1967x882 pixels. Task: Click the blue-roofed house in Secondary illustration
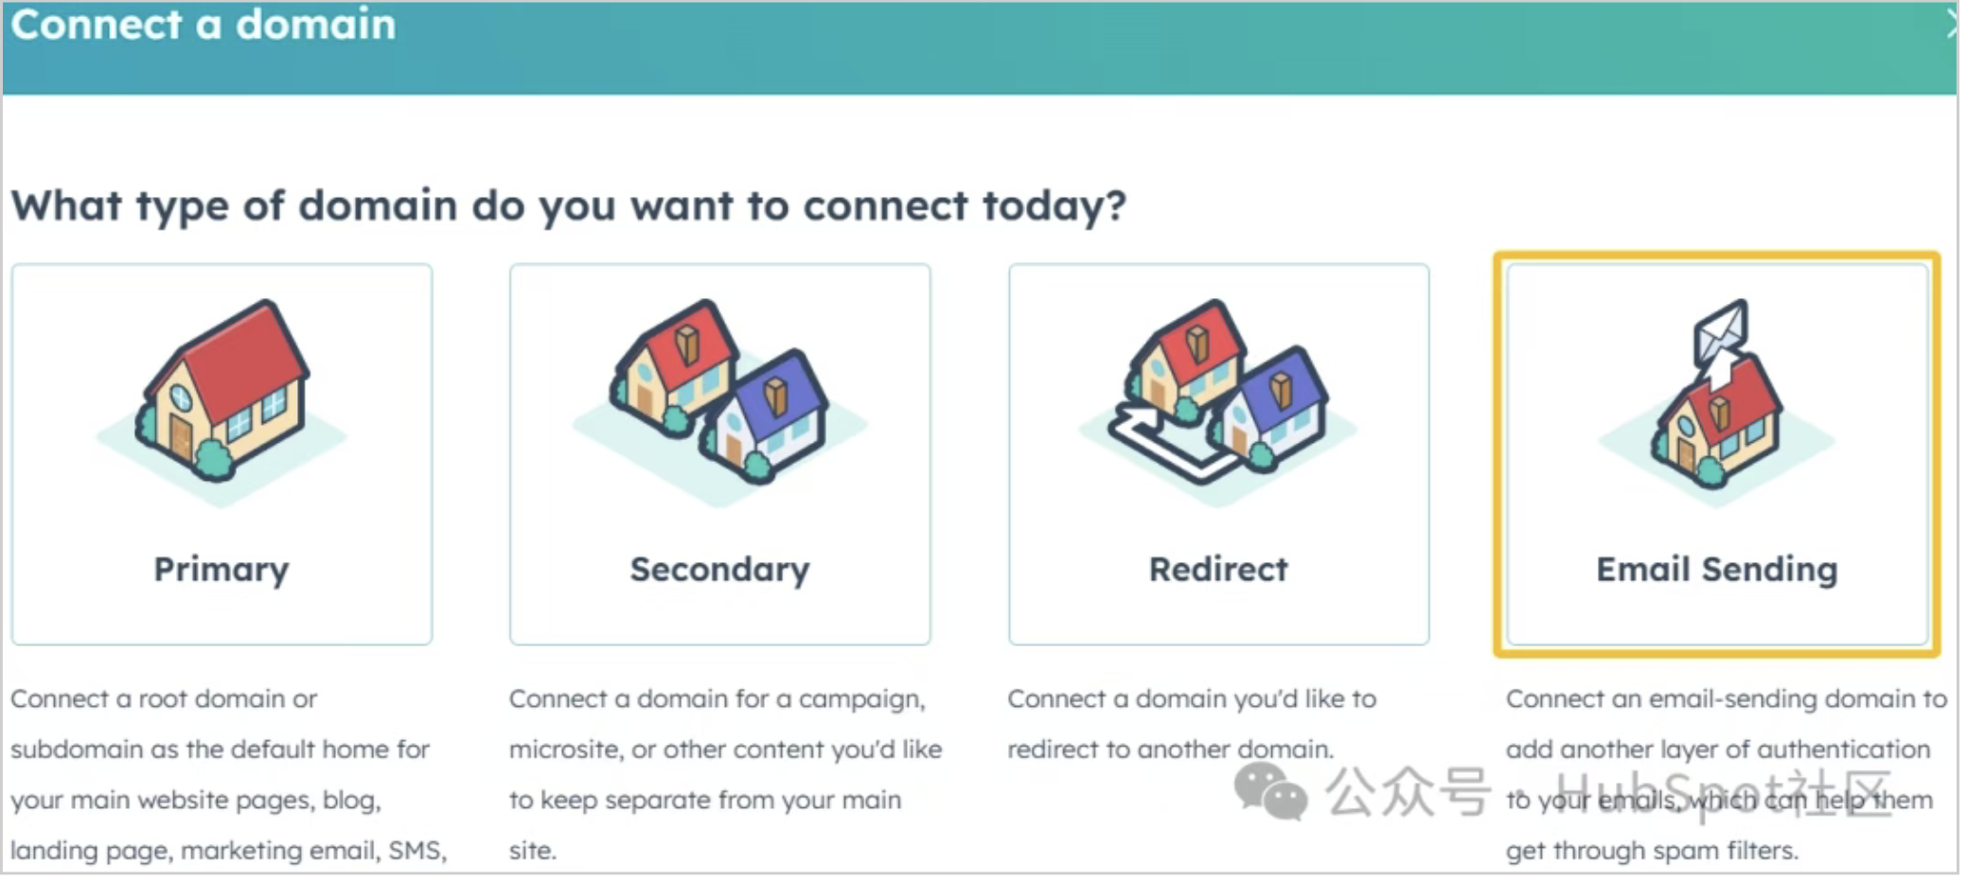click(x=771, y=412)
